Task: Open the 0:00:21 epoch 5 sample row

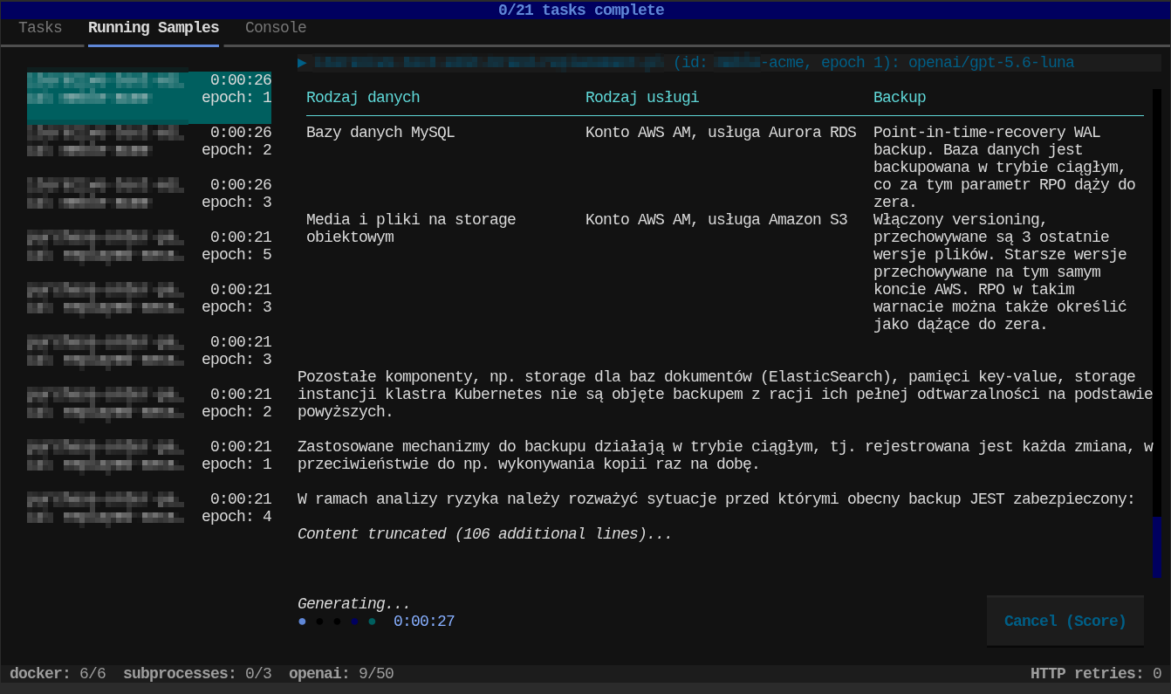Action: point(149,246)
